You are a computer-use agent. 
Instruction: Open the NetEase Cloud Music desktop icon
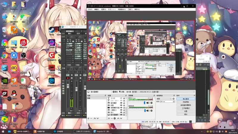pyautogui.click(x=24, y=43)
